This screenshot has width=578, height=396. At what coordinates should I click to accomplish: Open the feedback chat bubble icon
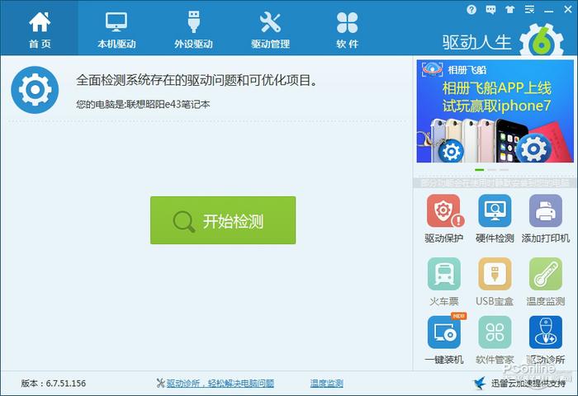pyautogui.click(x=490, y=10)
